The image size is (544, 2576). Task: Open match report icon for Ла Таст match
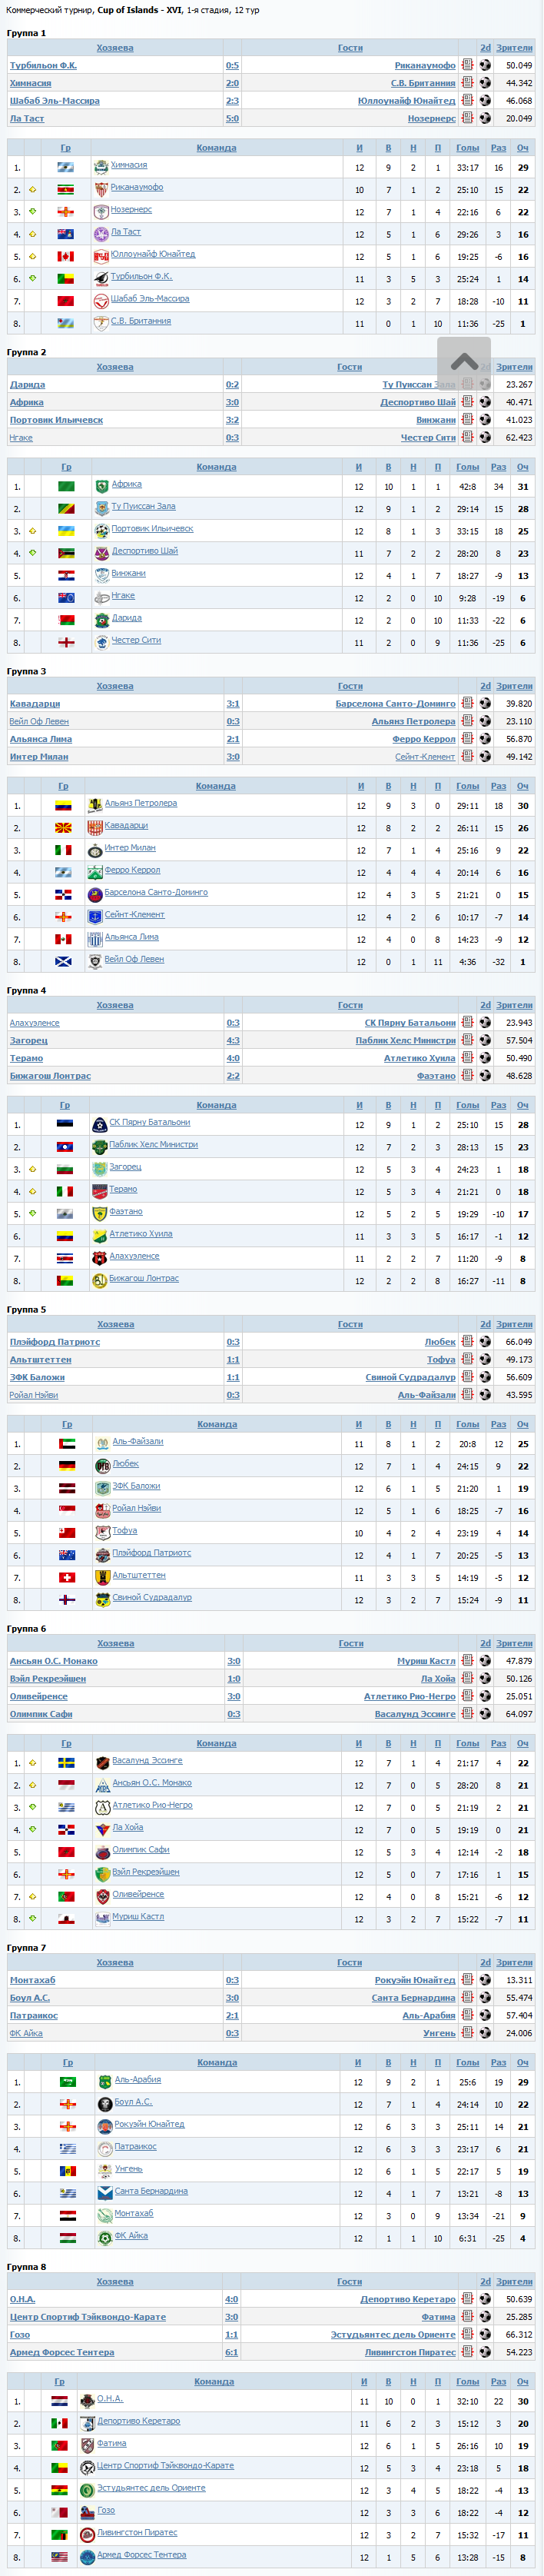[467, 118]
